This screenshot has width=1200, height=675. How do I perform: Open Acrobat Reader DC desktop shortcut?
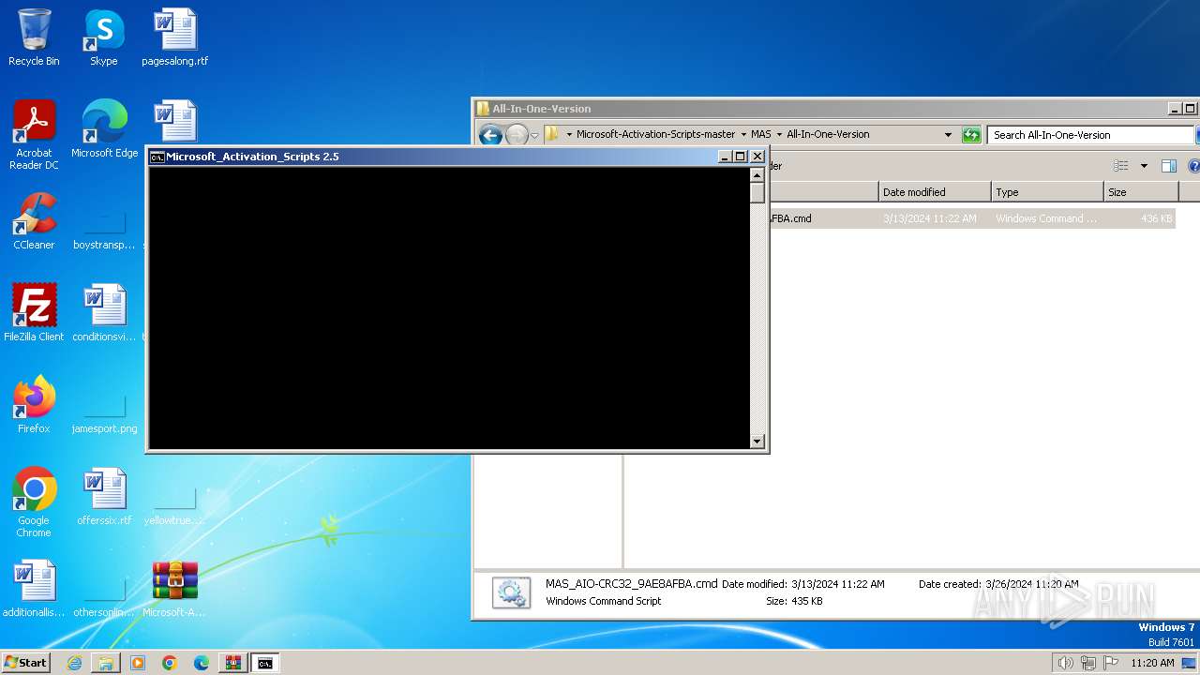point(34,135)
